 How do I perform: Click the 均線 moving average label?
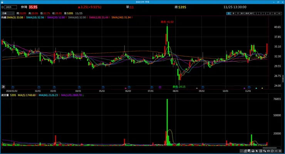[4, 17]
